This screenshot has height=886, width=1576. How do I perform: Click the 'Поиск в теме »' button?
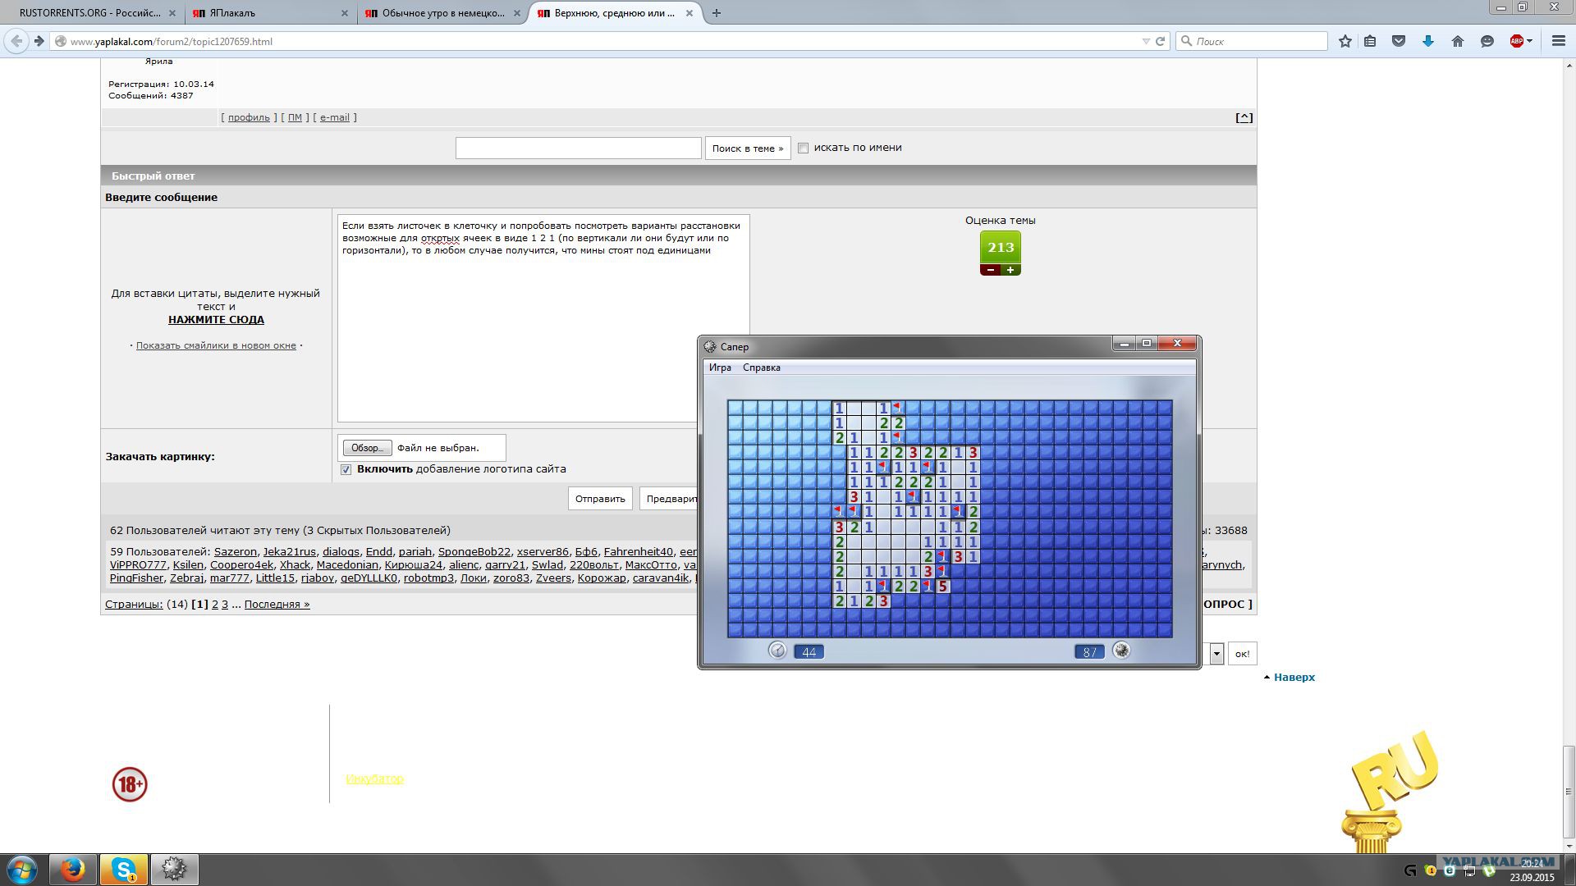[x=748, y=148]
